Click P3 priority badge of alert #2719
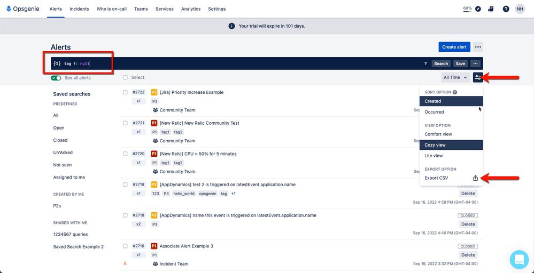This screenshot has width=534, height=273. click(154, 184)
